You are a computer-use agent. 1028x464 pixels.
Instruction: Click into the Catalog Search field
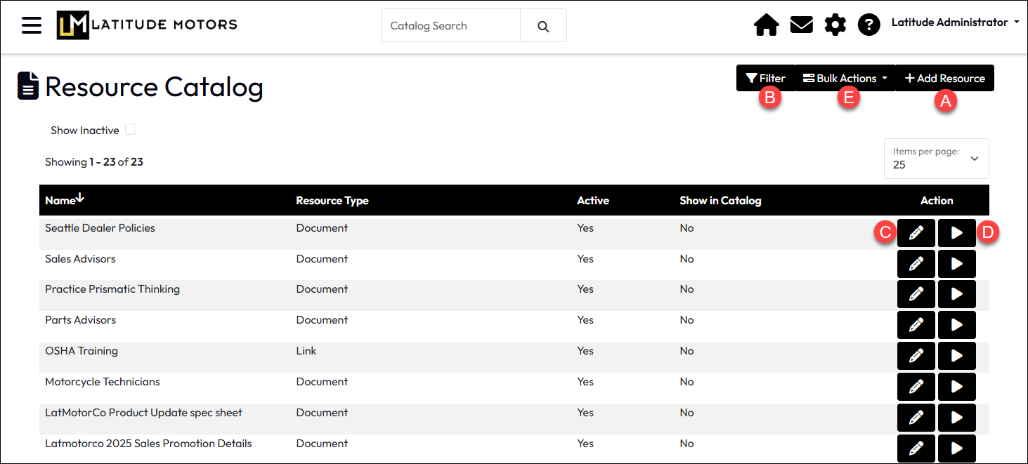450,26
